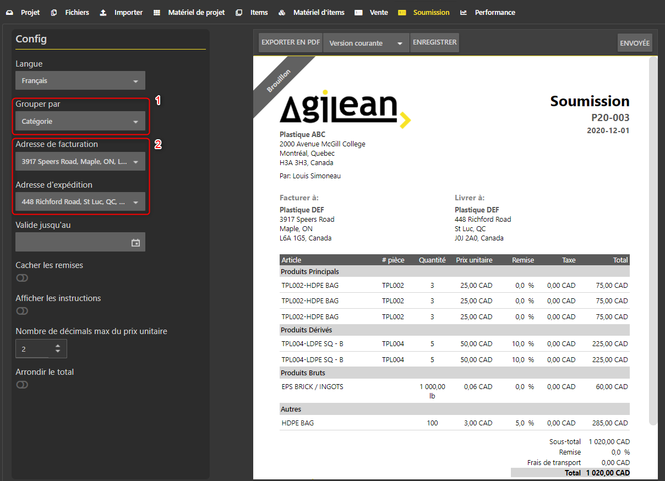The height and width of the screenshot is (481, 665).
Task: Click the Soumission document title
Action: point(590,101)
